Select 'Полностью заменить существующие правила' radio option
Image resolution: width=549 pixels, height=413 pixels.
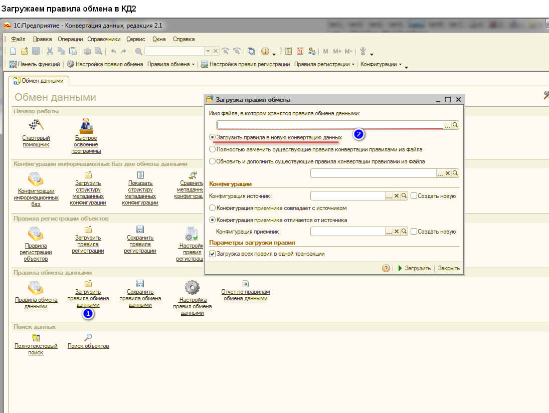click(x=213, y=149)
